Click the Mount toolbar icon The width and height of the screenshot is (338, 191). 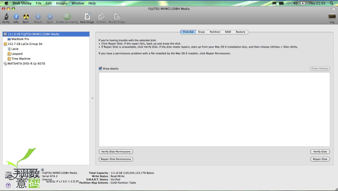point(38,16)
